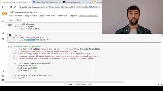Close the status bar with X
The image size is (163, 91).
coord(161,84)
